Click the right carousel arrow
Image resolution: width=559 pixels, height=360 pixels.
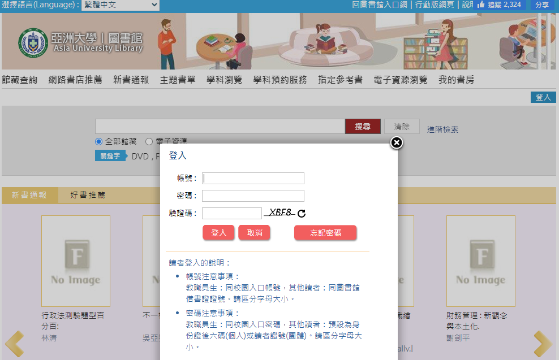543,343
